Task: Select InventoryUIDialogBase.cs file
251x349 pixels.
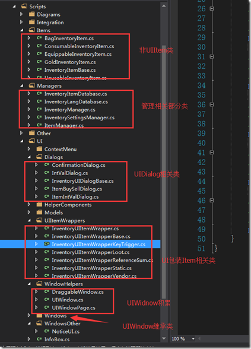Action: click(83, 181)
